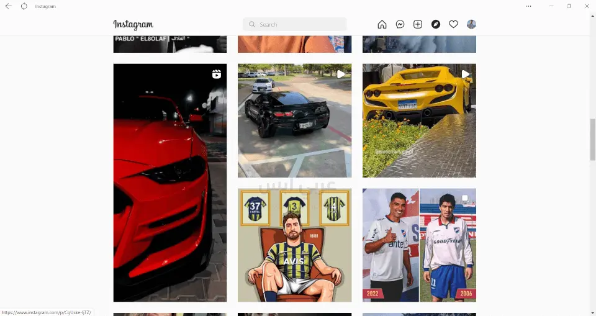This screenshot has width=596, height=316.
Task: Open profile avatar menu
Action: click(471, 24)
